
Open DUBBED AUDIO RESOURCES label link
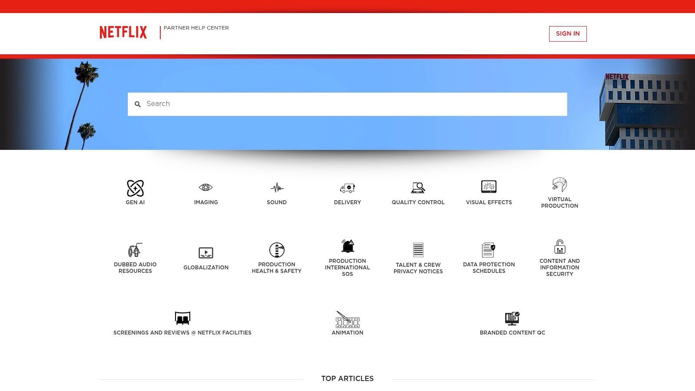point(135,268)
